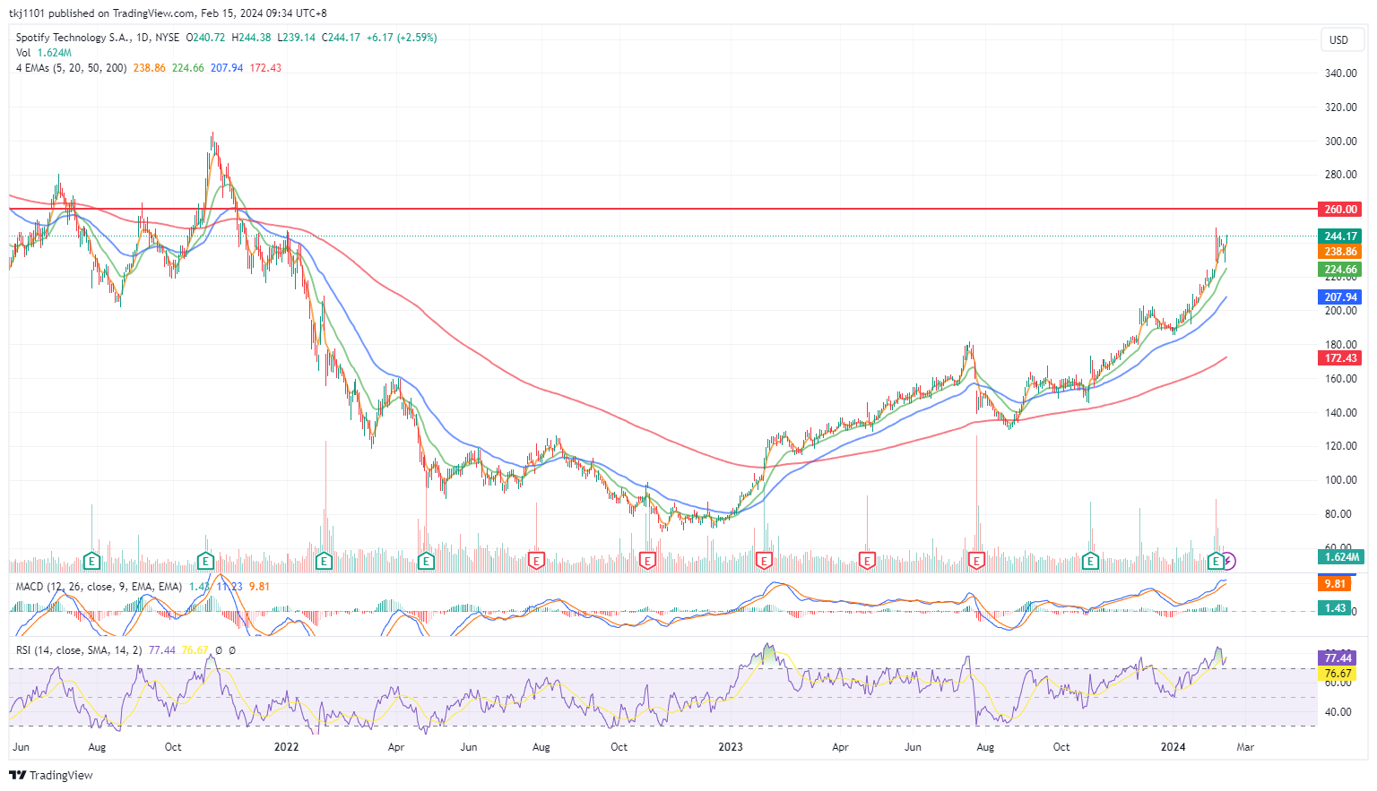Click the 2023 label on time axis

pos(731,747)
